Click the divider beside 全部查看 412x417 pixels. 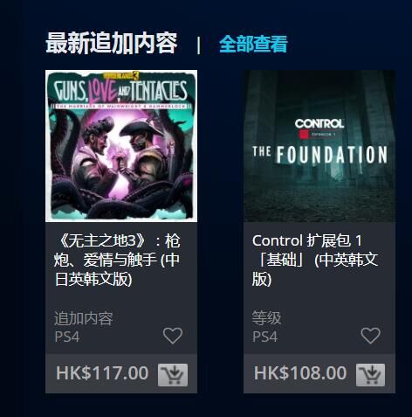(198, 45)
